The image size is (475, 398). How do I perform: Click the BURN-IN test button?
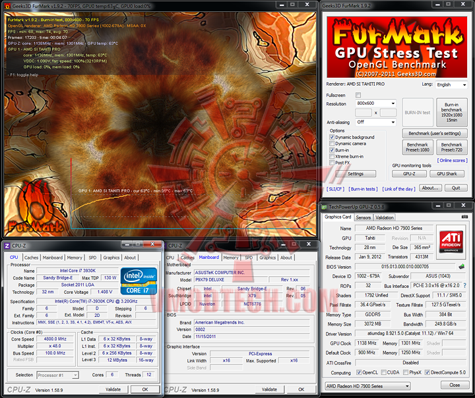pos(418,112)
